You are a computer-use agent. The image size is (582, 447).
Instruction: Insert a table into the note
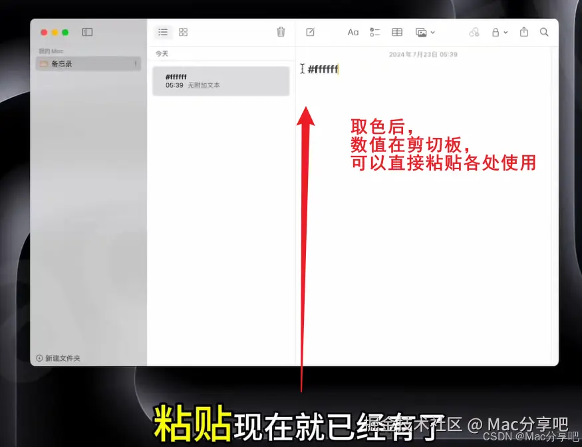(396, 31)
